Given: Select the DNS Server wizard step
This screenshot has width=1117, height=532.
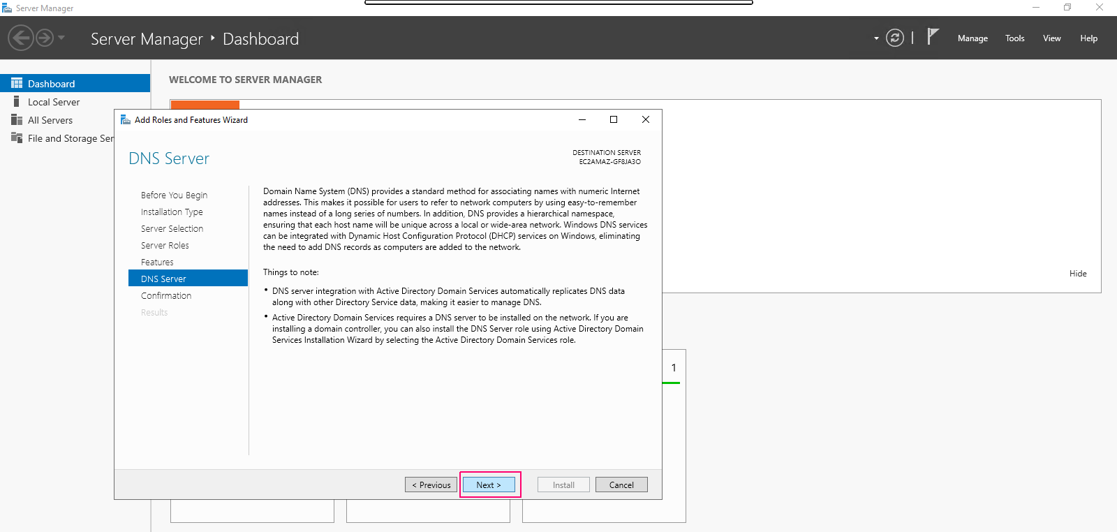Looking at the screenshot, I should point(188,278).
